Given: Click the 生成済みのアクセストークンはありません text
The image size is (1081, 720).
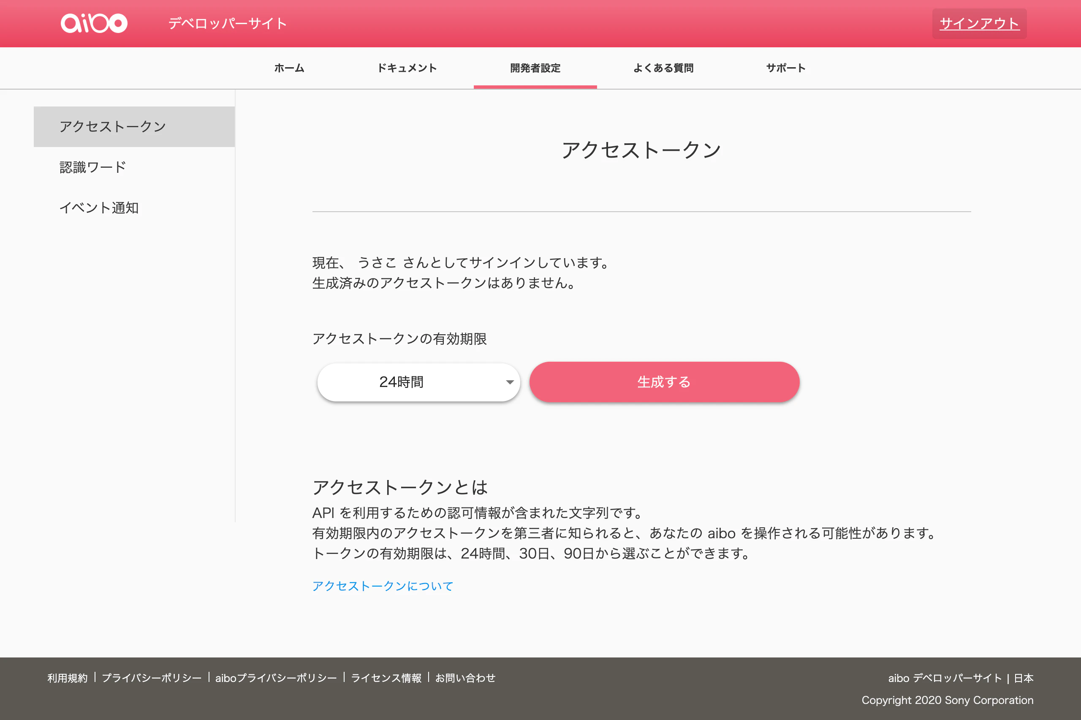Looking at the screenshot, I should point(444,283).
